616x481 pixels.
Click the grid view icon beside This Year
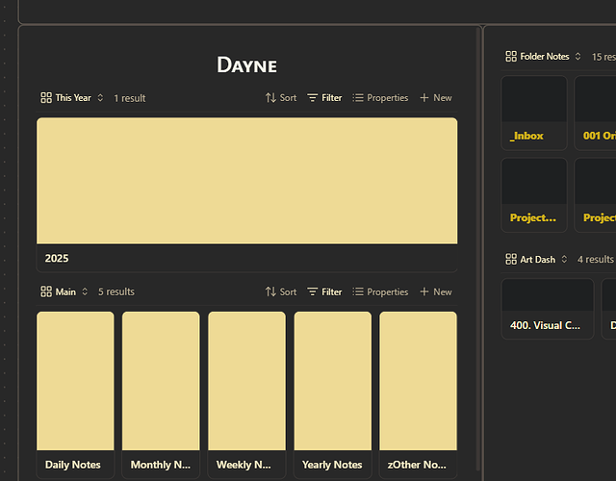46,98
